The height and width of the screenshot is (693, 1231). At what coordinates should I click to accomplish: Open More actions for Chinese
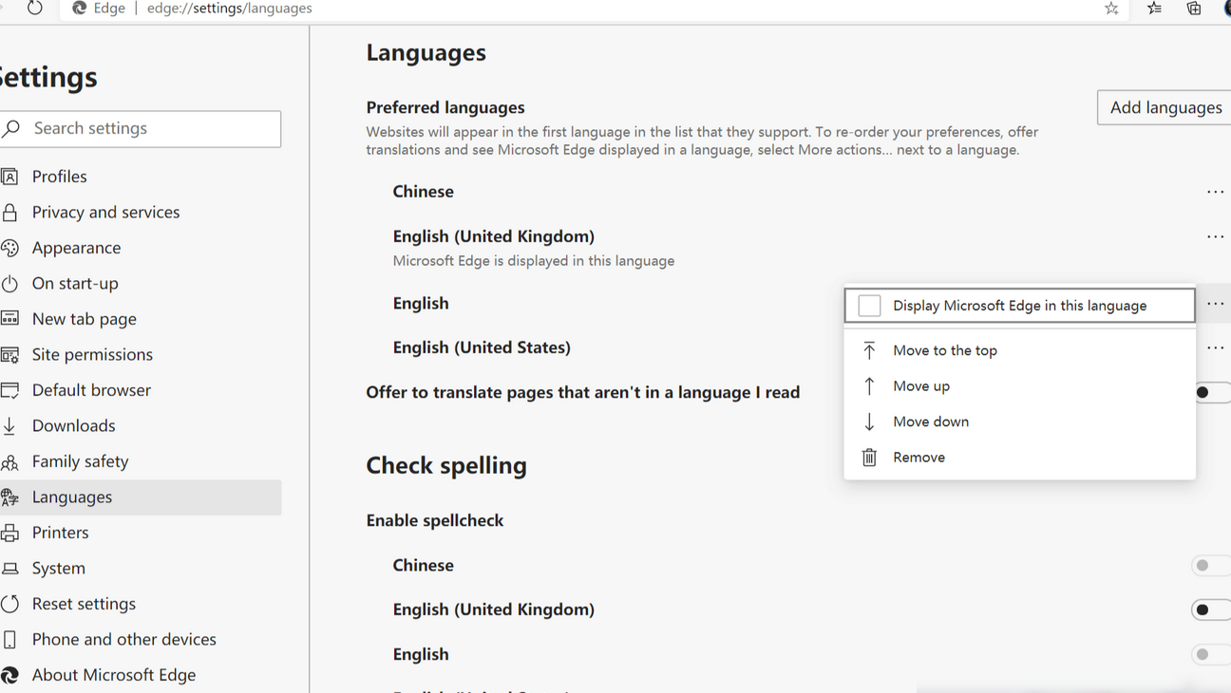coord(1215,192)
